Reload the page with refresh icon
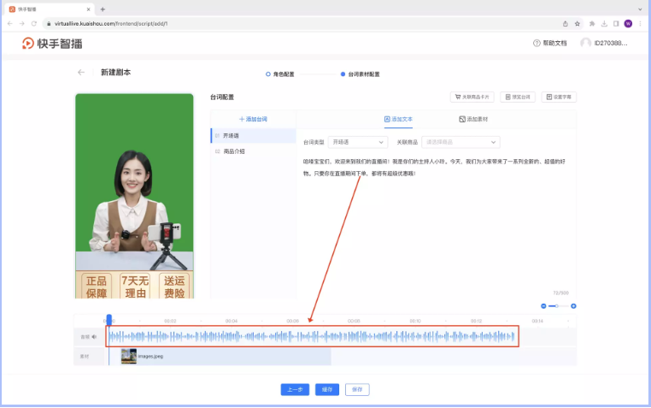Viewport: 651px width, 408px height. (x=34, y=24)
